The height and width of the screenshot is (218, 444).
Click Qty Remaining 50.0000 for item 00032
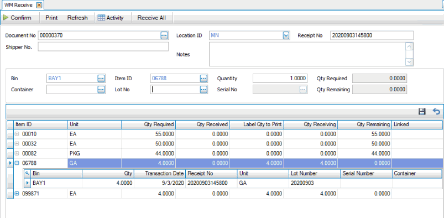(365, 144)
